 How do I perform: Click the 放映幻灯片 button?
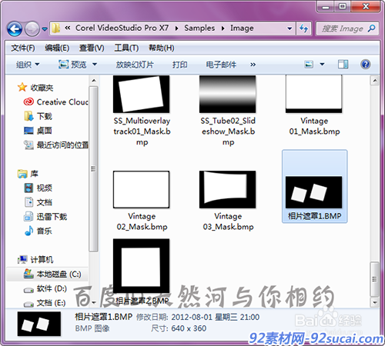[x=135, y=65]
